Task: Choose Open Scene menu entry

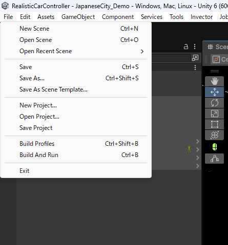Action: tap(76, 40)
